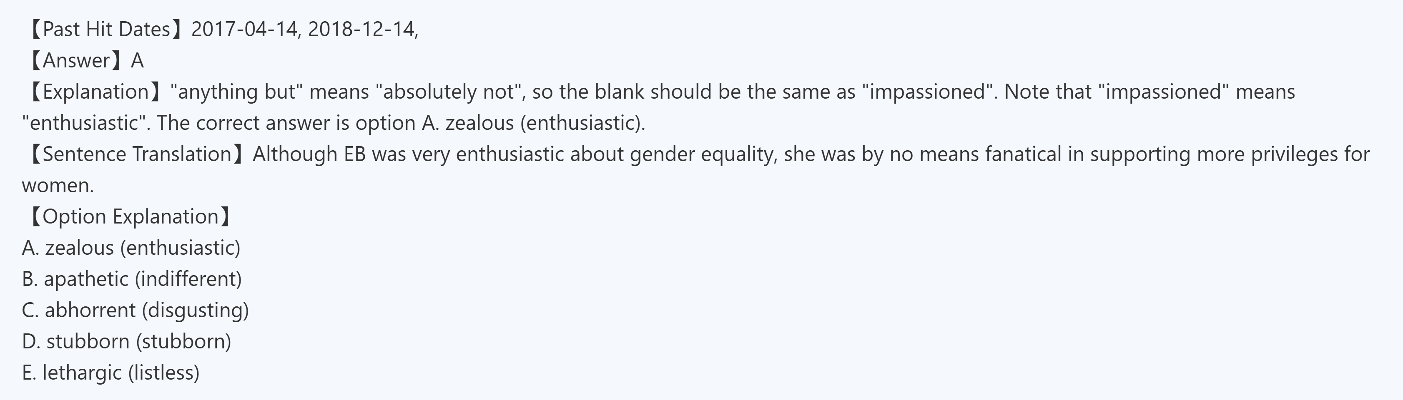This screenshot has width=1403, height=400.
Task: Click the Sentence Translation label
Action: (136, 154)
